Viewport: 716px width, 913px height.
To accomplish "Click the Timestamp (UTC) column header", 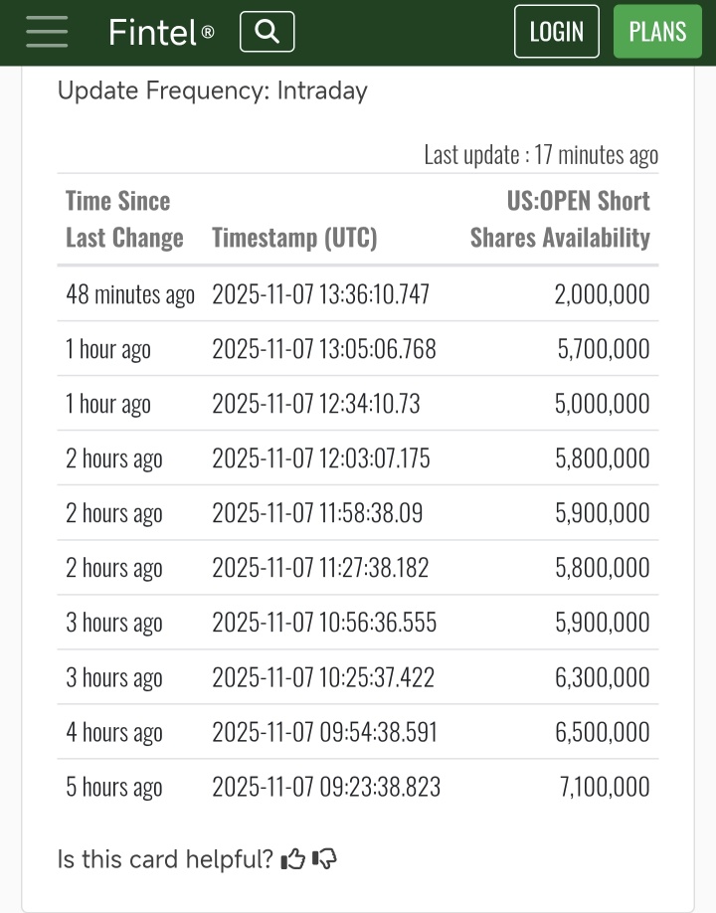I will point(294,238).
